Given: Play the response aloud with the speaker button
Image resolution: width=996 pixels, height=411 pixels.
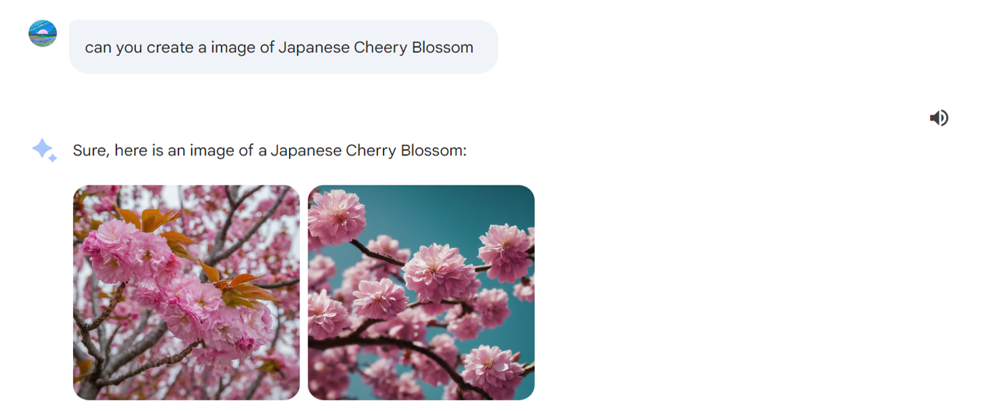Looking at the screenshot, I should [939, 118].
